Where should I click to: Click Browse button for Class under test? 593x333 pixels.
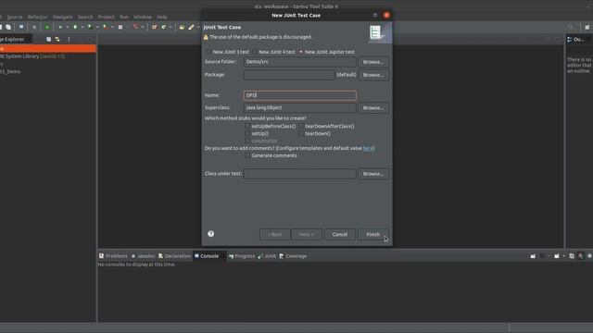(373, 174)
